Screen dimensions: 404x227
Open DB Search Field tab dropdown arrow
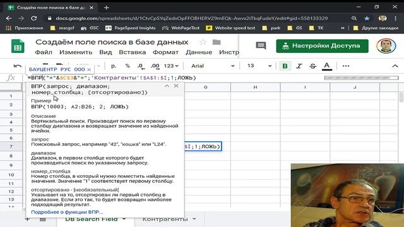[124, 219]
